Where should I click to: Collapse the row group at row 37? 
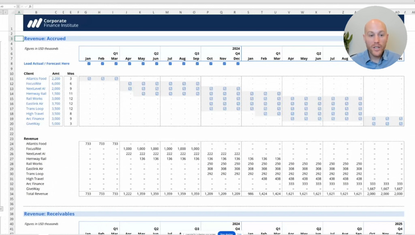pyautogui.click(x=2, y=209)
